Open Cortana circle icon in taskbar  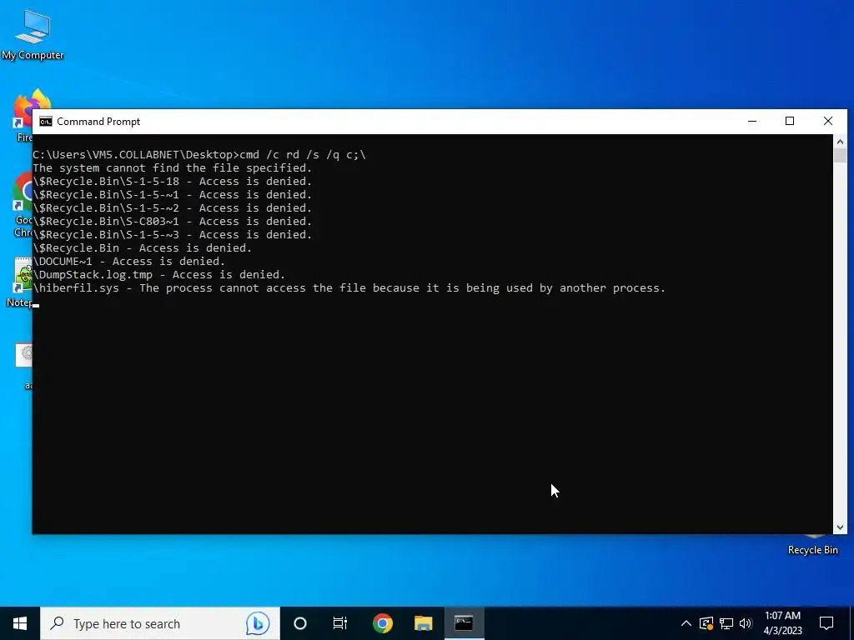300,623
